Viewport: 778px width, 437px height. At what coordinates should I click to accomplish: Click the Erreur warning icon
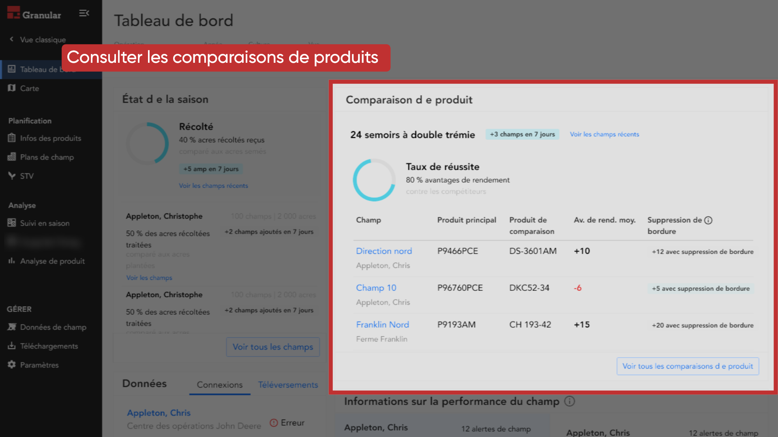point(274,423)
